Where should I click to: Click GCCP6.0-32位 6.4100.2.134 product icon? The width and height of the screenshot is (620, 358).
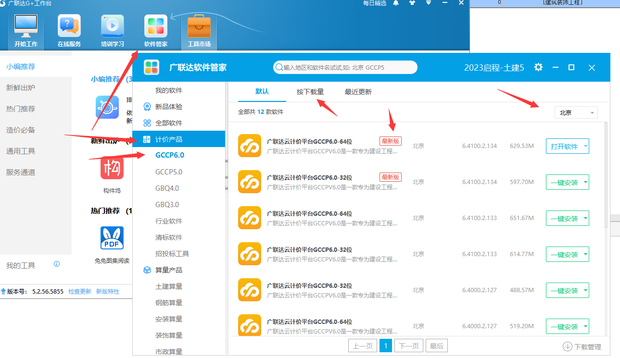pyautogui.click(x=250, y=182)
